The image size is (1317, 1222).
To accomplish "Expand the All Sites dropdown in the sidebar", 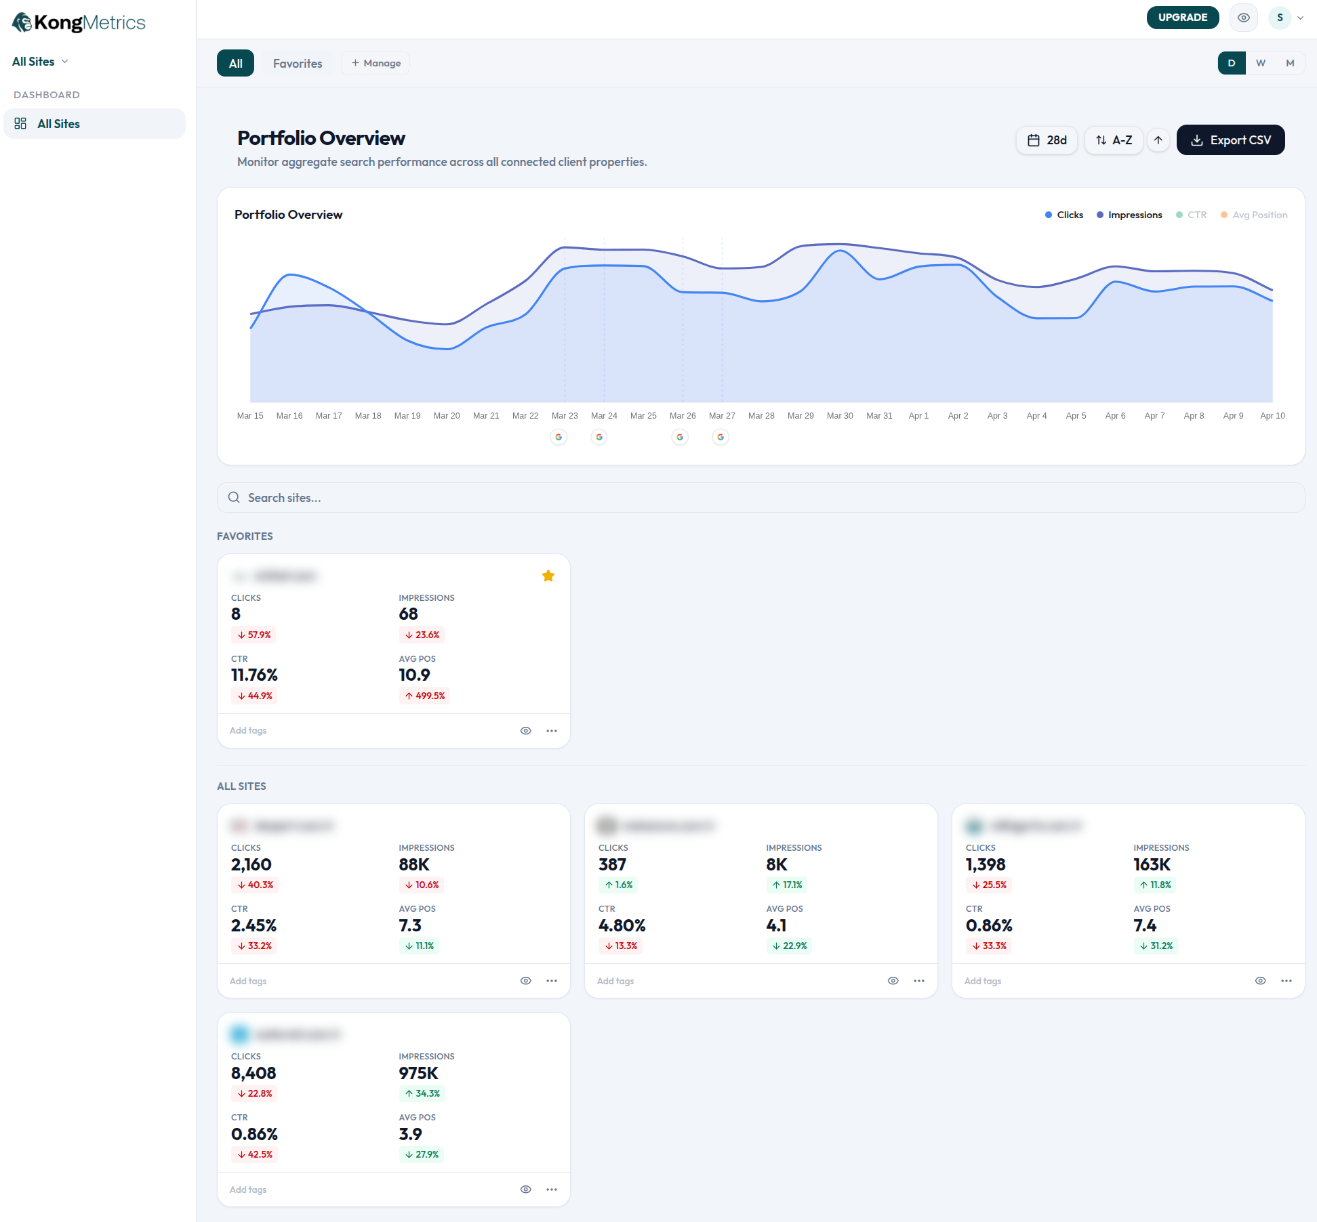I will pos(64,62).
